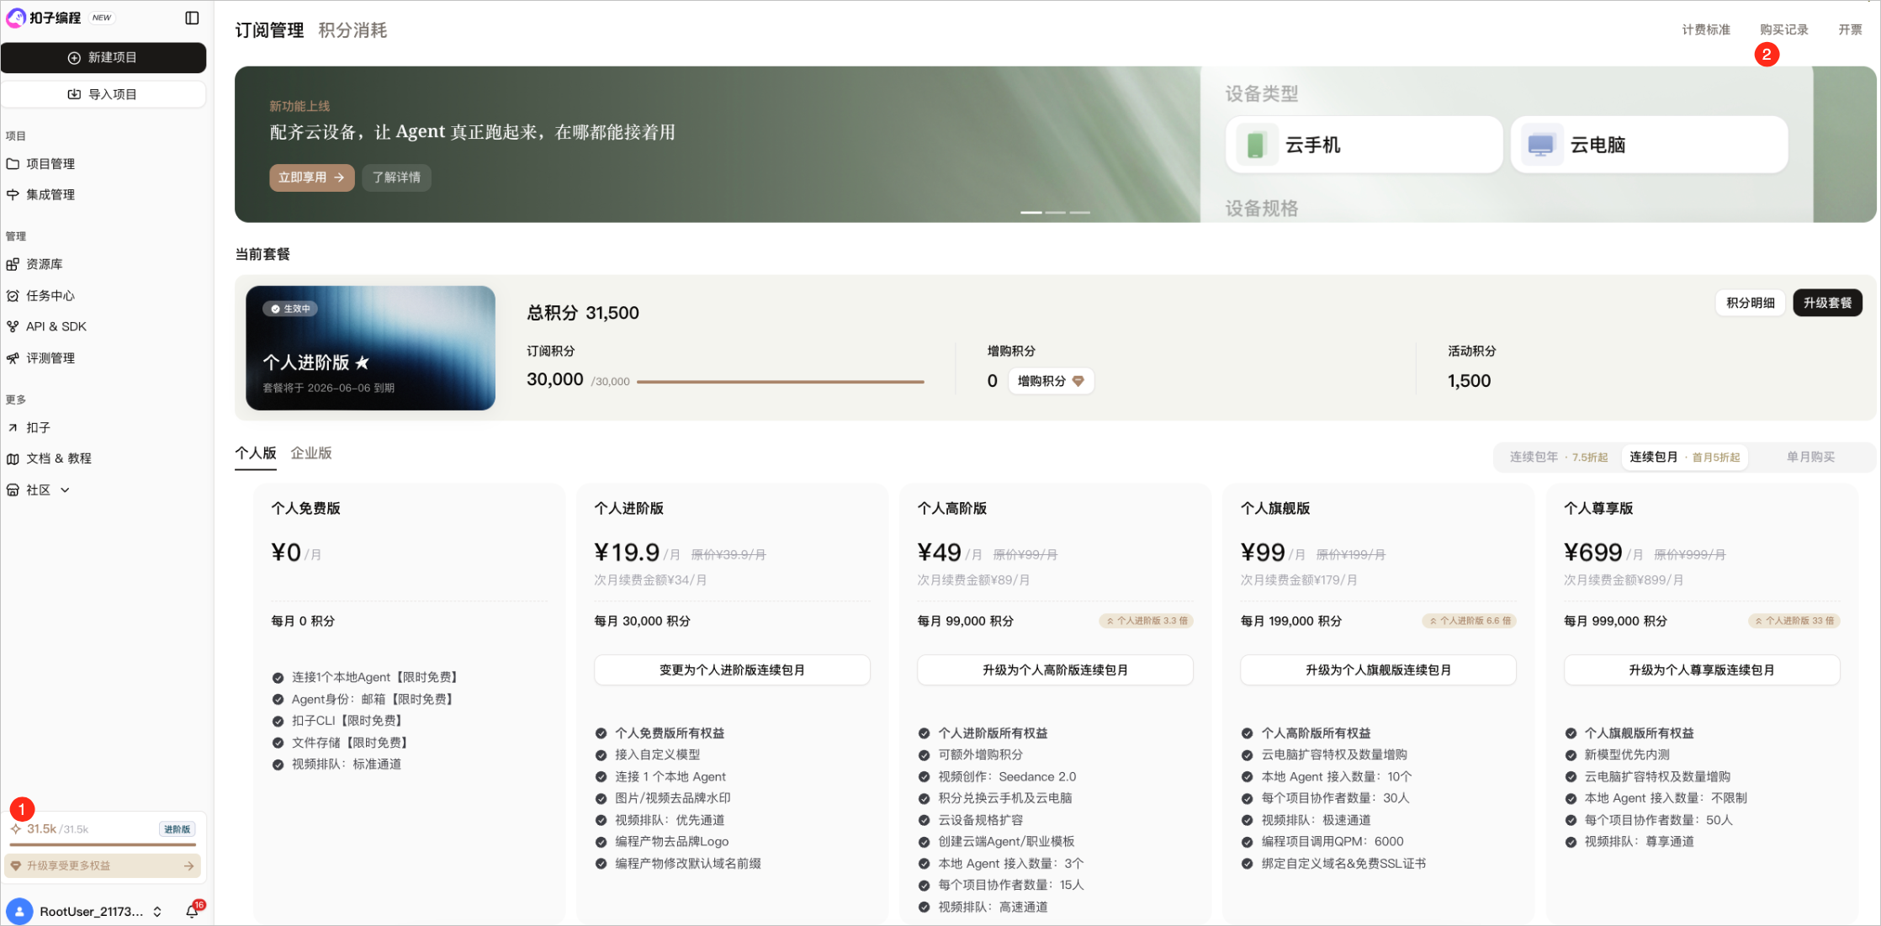Click the 订阅积分 progress bar

tap(780, 382)
